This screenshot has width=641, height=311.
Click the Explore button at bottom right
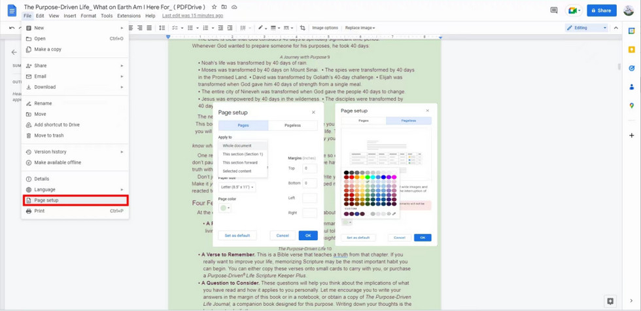[x=610, y=301]
